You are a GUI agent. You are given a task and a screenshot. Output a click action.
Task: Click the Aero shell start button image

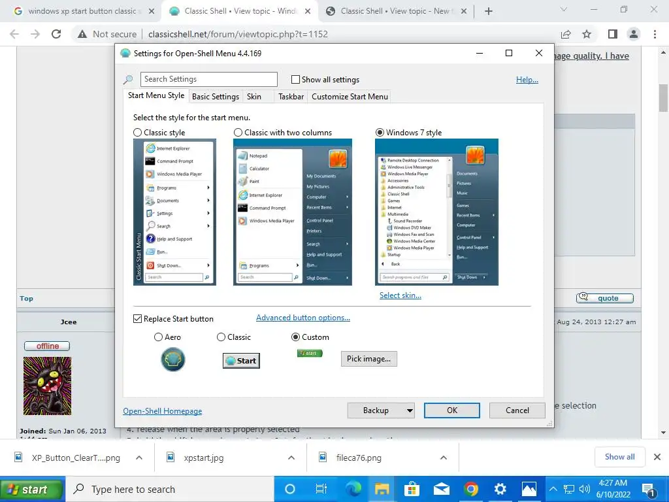click(x=172, y=360)
